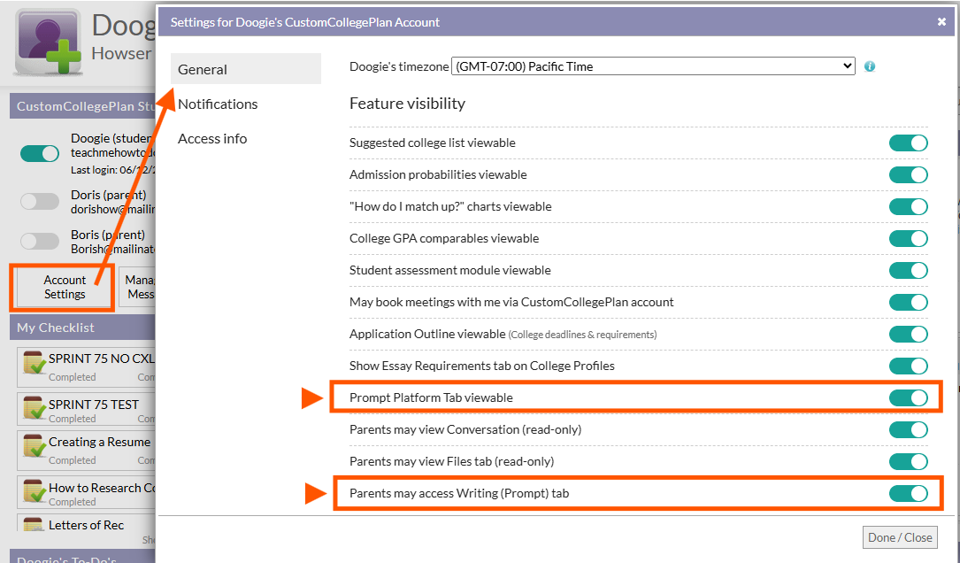
Task: Click the 'How to Research' checklist text
Action: (103, 488)
